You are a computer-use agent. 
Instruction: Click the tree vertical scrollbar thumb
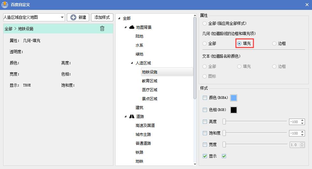(x=195, y=58)
